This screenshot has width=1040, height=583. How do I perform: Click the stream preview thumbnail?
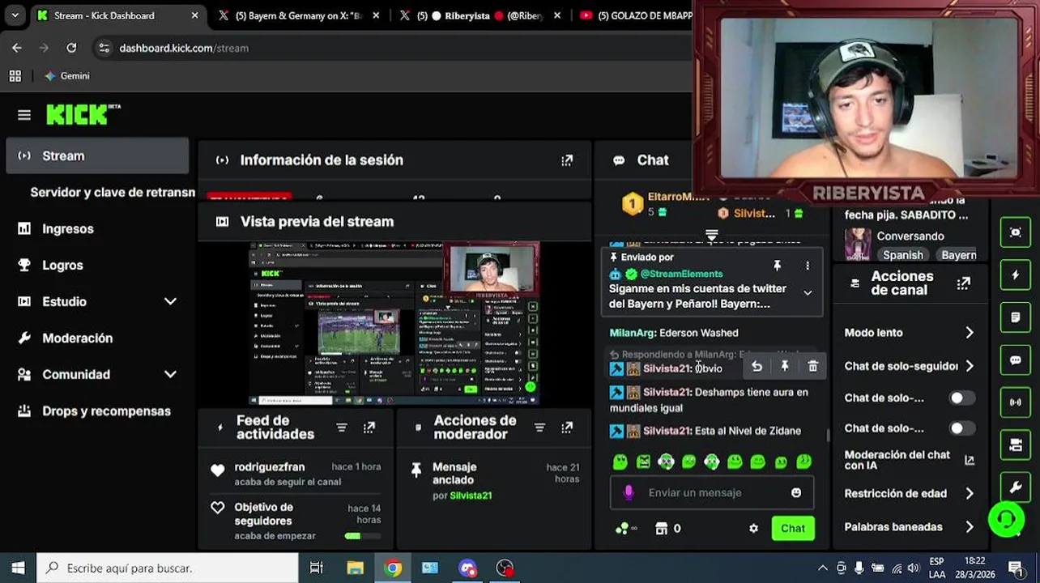click(x=394, y=324)
